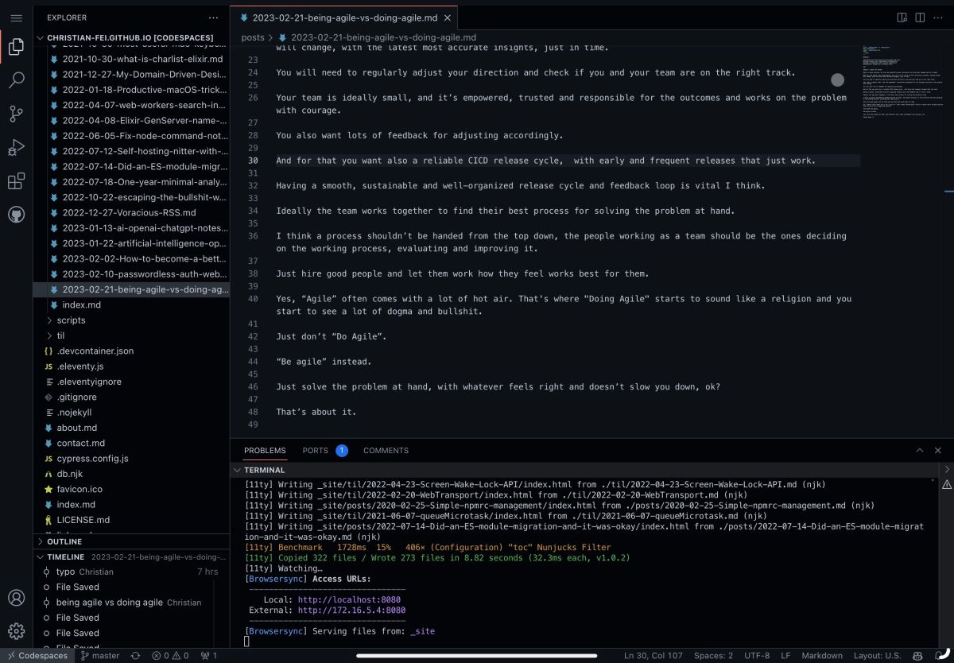Screen dimensions: 954x663
Task: Change language mode Markdown
Action: click(x=821, y=656)
